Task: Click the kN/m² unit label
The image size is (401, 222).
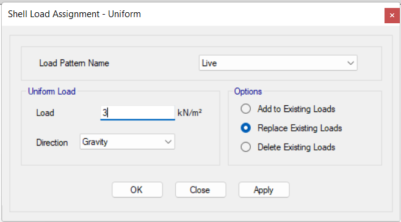Action: pos(189,113)
